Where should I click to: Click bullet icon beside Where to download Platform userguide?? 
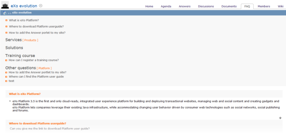[x=6, y=26]
